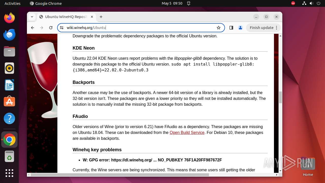Click the vertical page scrollbar thumb

280,97
